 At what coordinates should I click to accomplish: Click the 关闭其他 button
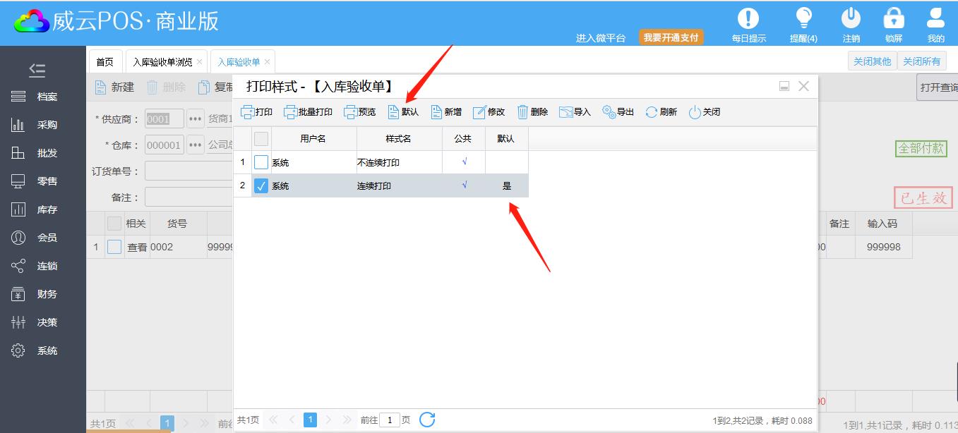[873, 61]
